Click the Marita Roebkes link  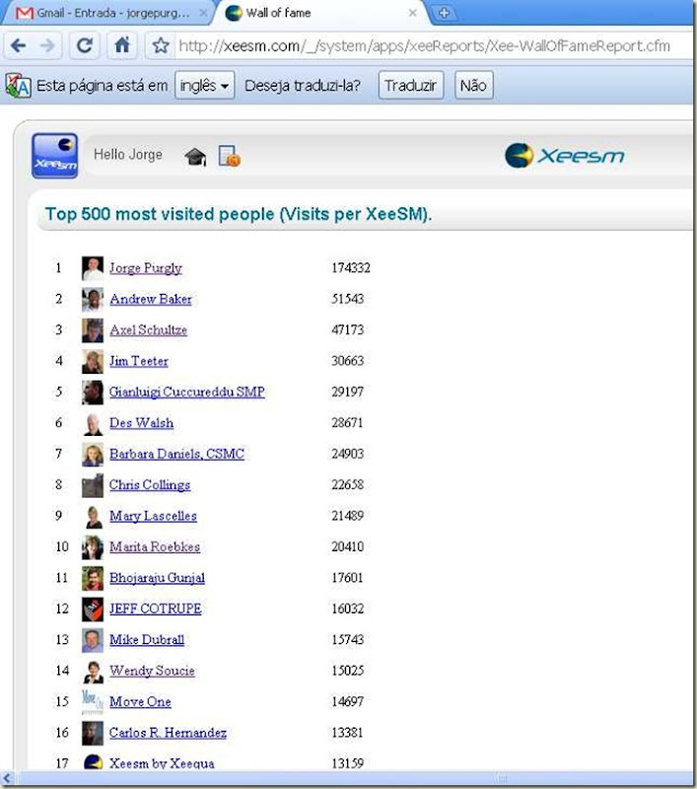click(155, 547)
